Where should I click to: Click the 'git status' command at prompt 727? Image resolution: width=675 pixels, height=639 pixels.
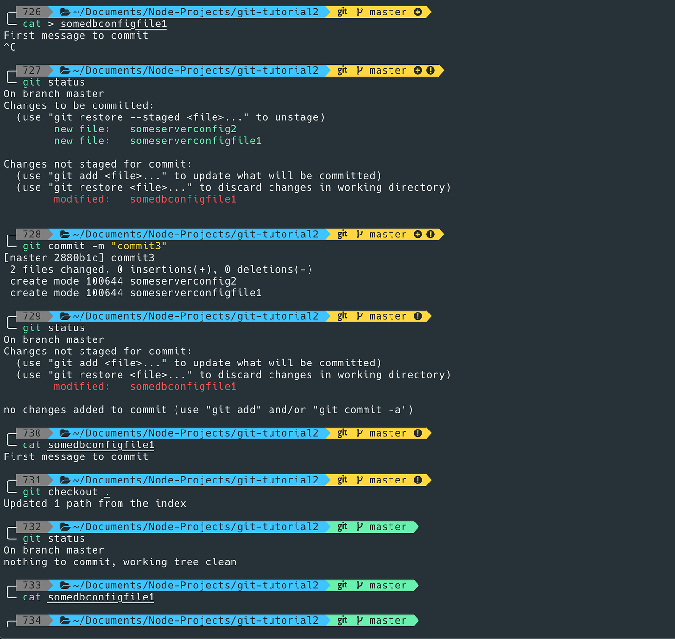point(54,82)
